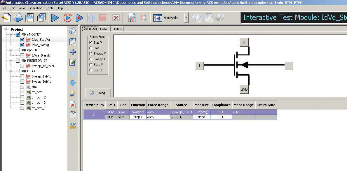
Task: Open the MultiMode dropdown arrow
Action: pos(186,18)
